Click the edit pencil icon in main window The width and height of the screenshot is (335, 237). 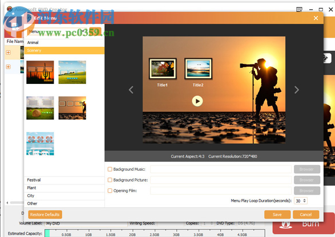point(326,58)
